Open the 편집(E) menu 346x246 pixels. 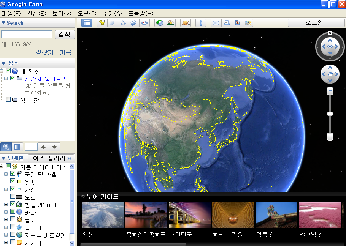37,13
